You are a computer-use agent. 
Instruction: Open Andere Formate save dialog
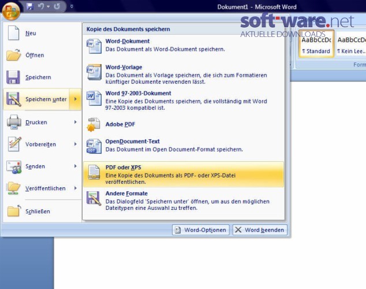(x=184, y=201)
